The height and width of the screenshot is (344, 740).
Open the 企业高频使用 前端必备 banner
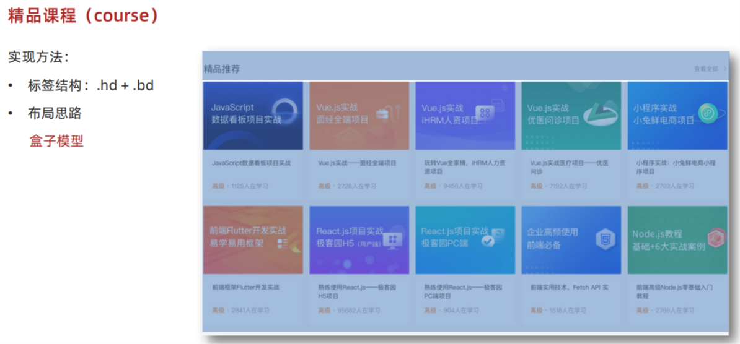click(571, 240)
